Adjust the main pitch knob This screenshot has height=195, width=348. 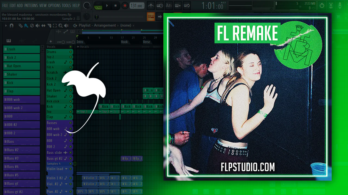[86, 17]
